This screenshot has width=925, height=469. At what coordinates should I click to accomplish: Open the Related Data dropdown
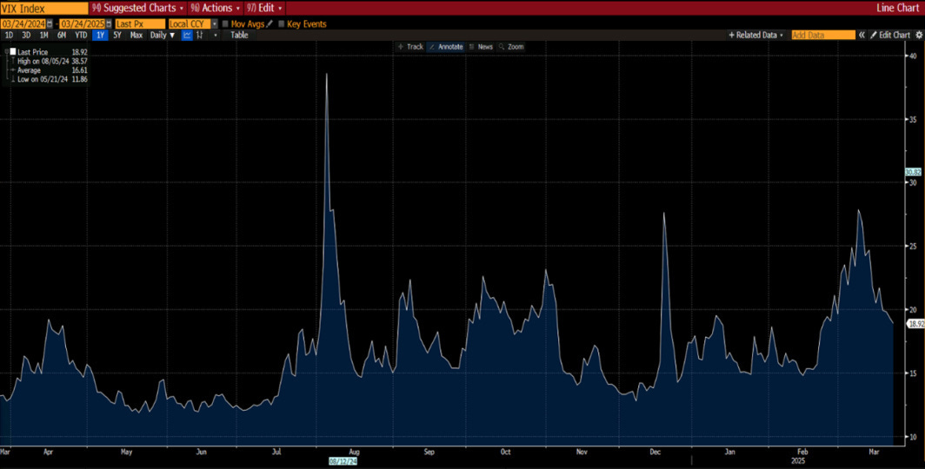756,35
